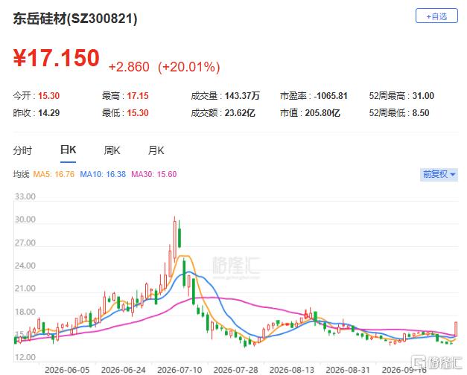Image resolution: width=467 pixels, height=375 pixels.
Task: Click the 昨收 value 14.29
Action: pos(49,113)
